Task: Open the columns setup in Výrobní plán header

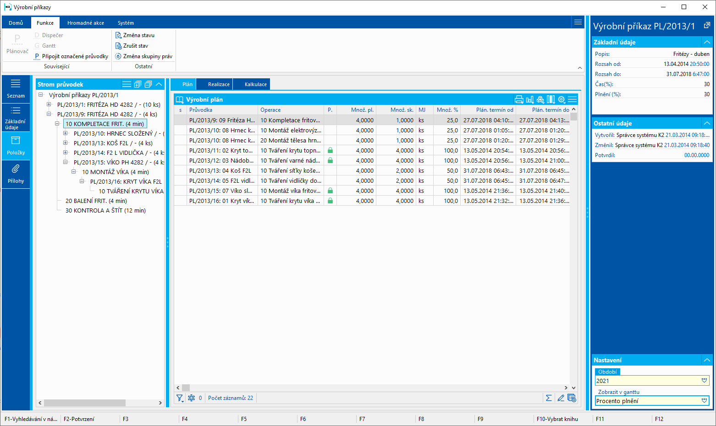Action: pyautogui.click(x=551, y=99)
